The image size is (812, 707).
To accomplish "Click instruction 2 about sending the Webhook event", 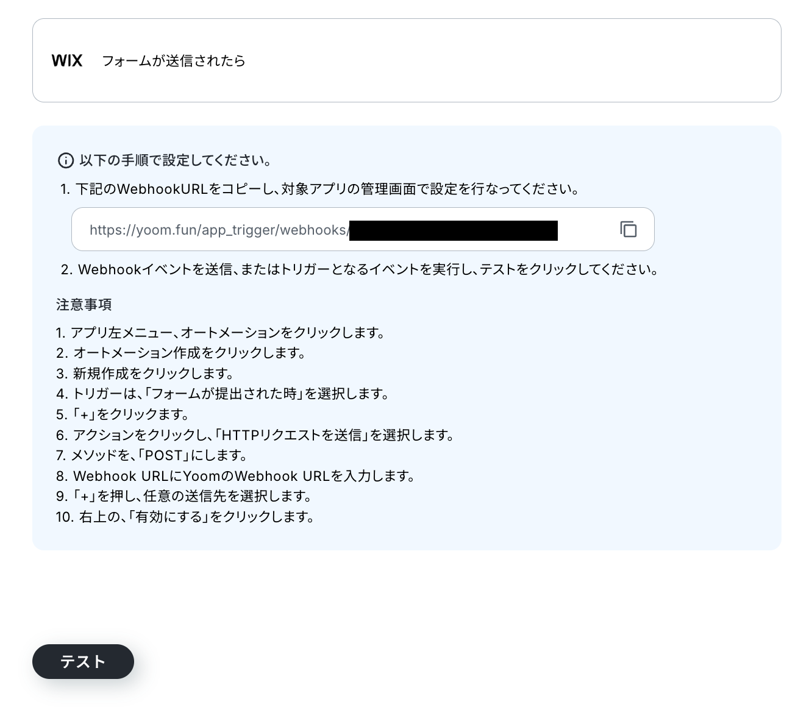I will (360, 269).
